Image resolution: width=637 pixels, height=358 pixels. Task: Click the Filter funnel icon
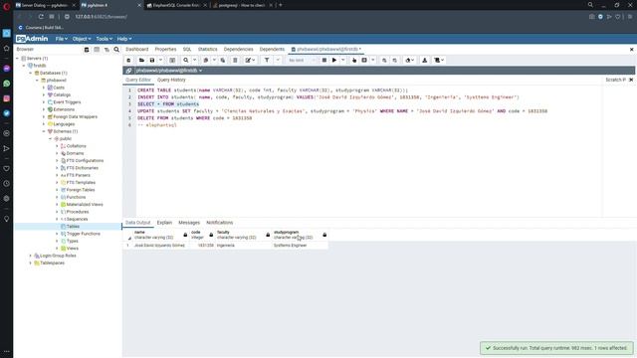[x=267, y=60]
